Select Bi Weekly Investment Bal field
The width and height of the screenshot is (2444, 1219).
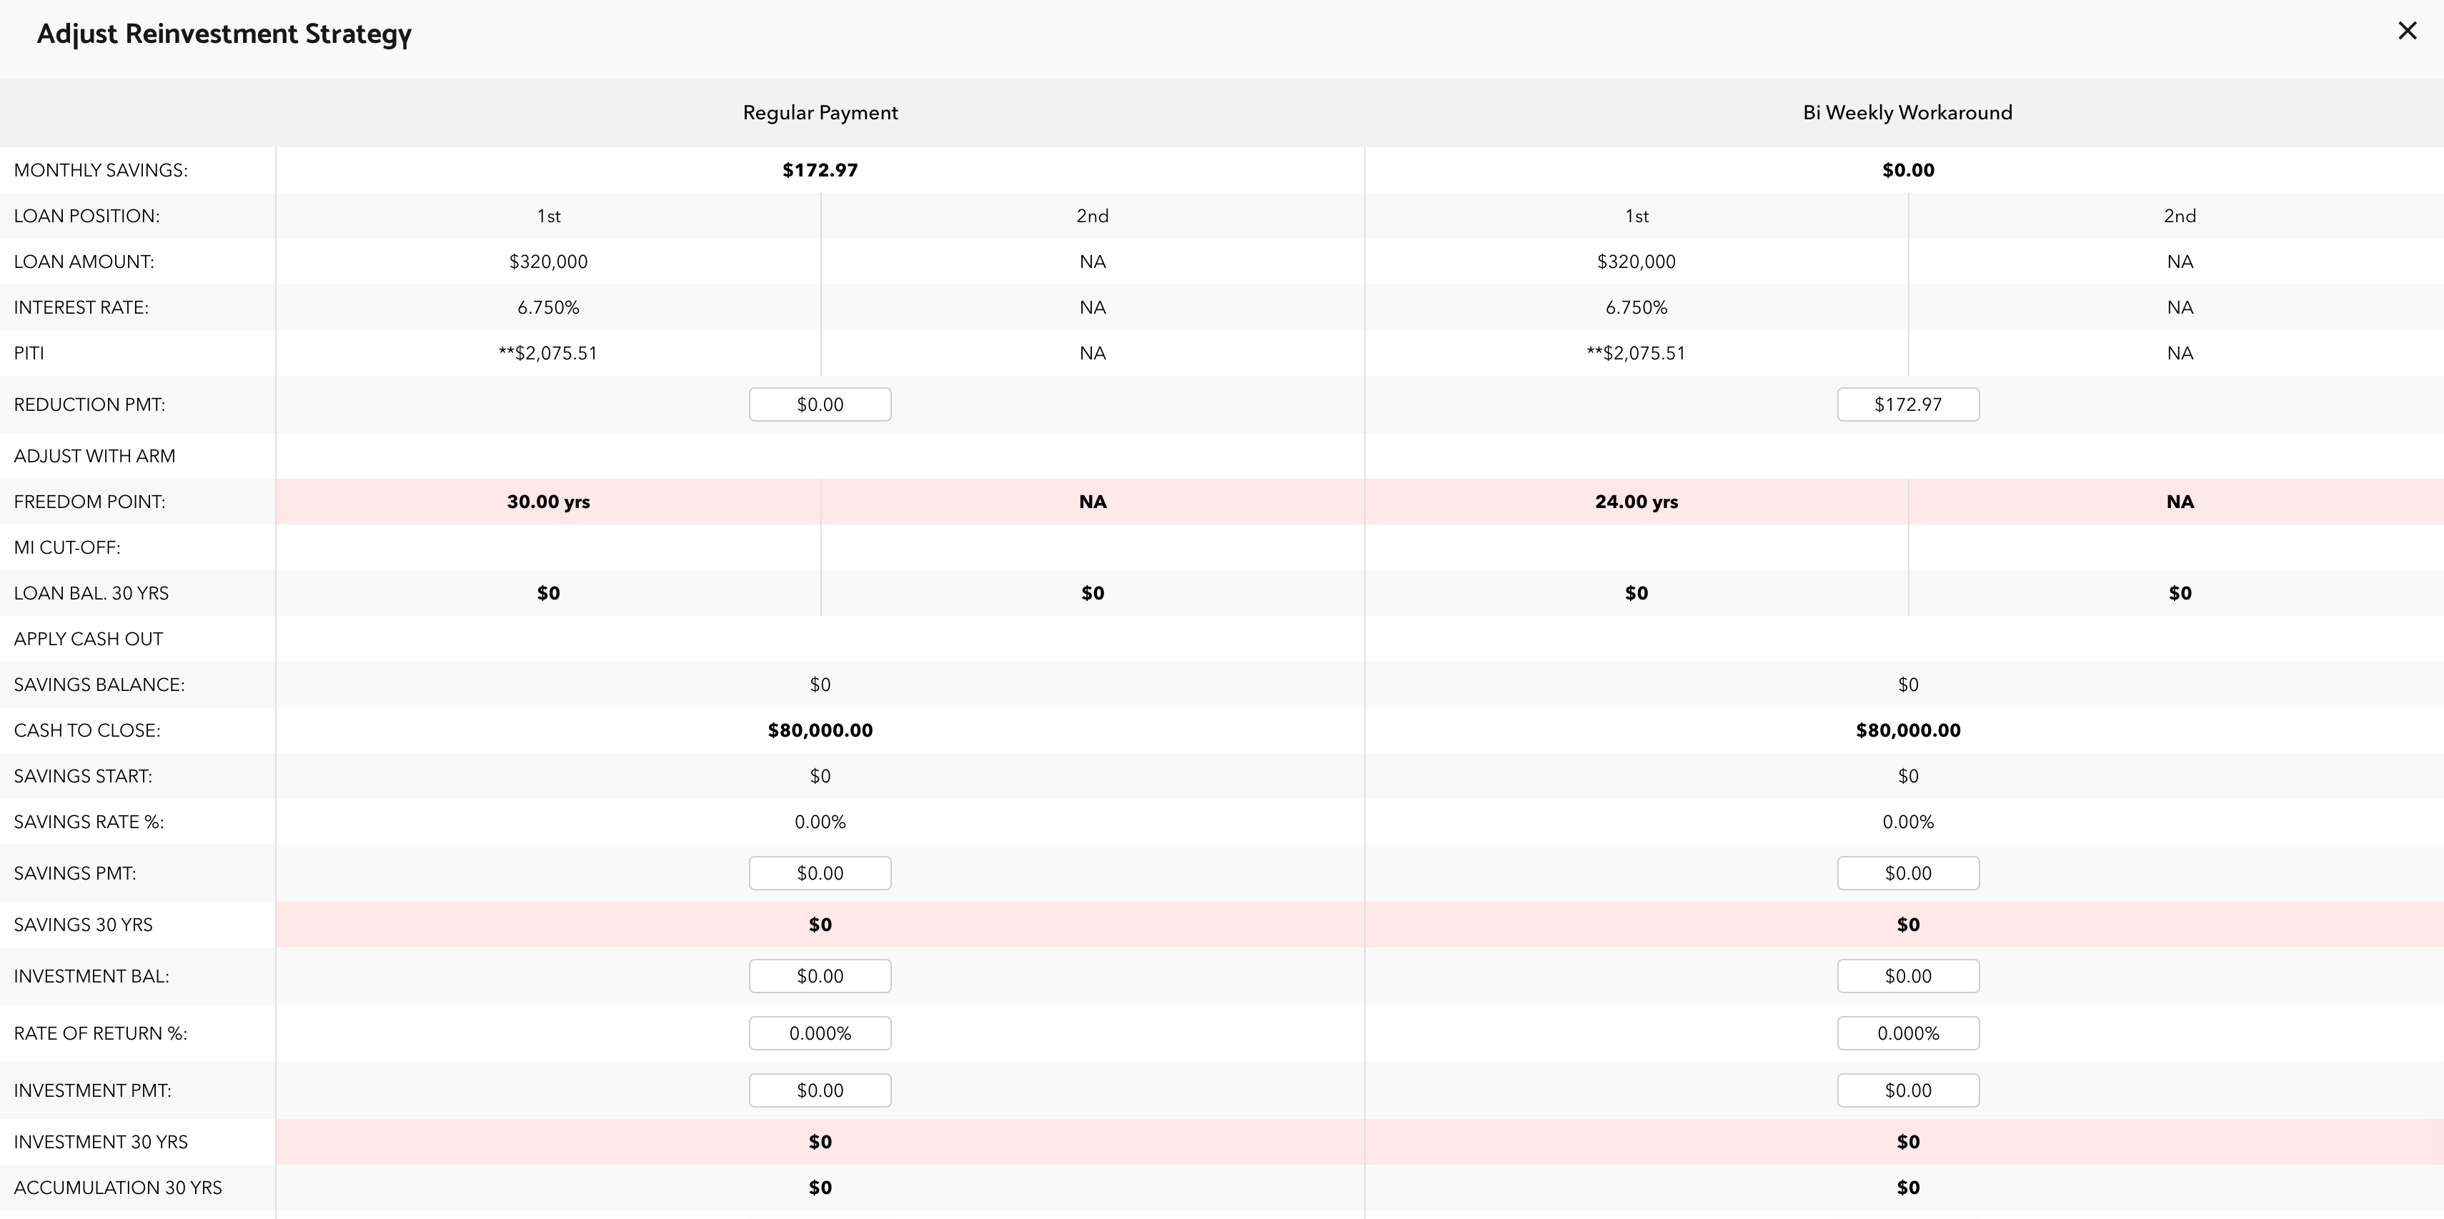pyautogui.click(x=1907, y=976)
